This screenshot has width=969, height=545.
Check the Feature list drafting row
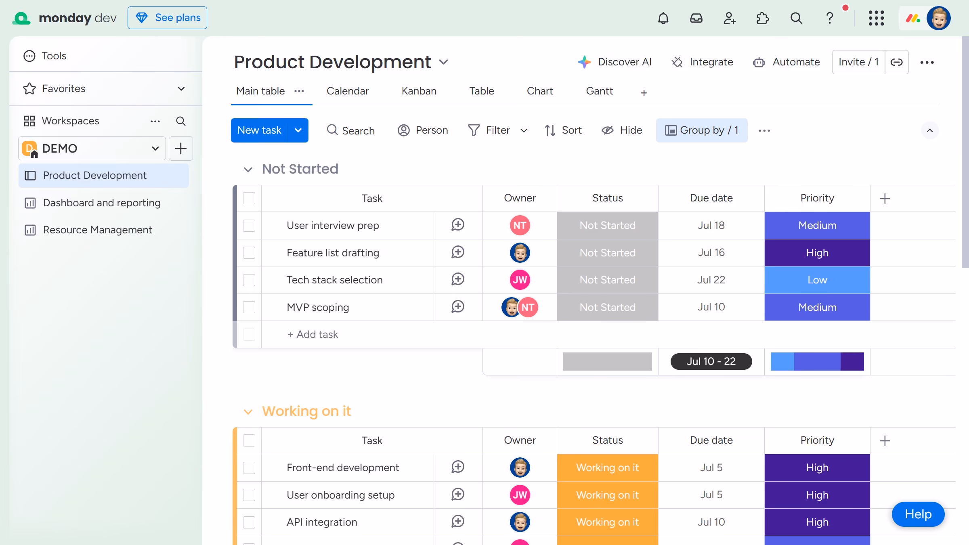(x=249, y=253)
